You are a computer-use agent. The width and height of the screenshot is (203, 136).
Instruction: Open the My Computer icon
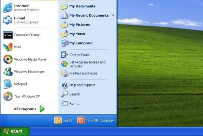click(x=65, y=43)
